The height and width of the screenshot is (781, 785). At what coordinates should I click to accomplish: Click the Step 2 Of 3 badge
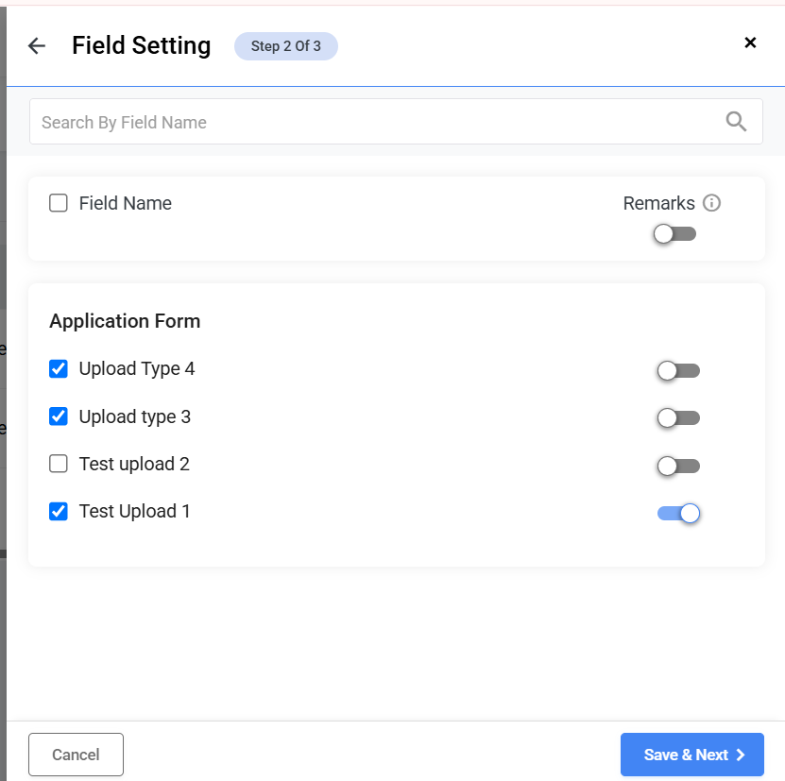(286, 46)
